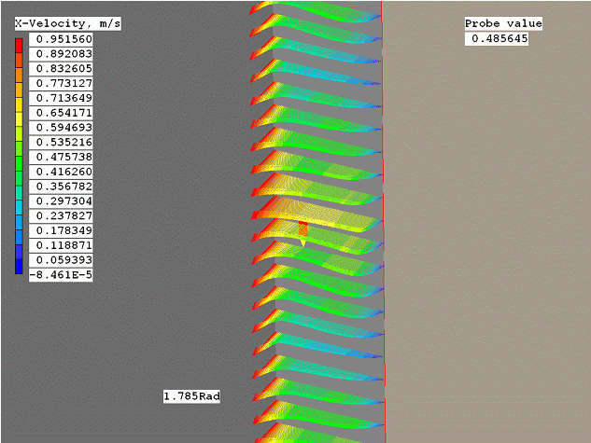Click the Probe value label
Image resolution: width=591 pixels, height=443 pixels.
click(503, 23)
